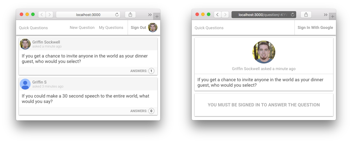This screenshot has height=143, width=352.
Task: Open the dinner guest question in left list
Action: [x=85, y=59]
